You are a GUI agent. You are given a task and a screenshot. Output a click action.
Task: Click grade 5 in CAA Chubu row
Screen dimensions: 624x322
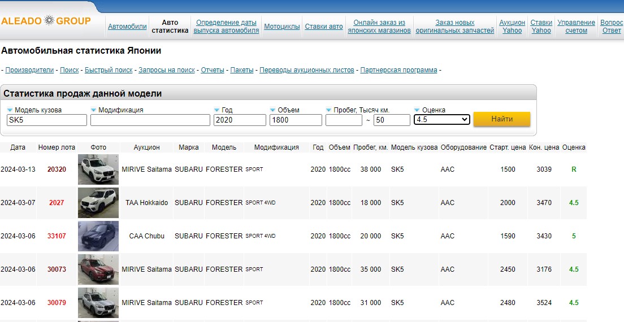click(574, 236)
